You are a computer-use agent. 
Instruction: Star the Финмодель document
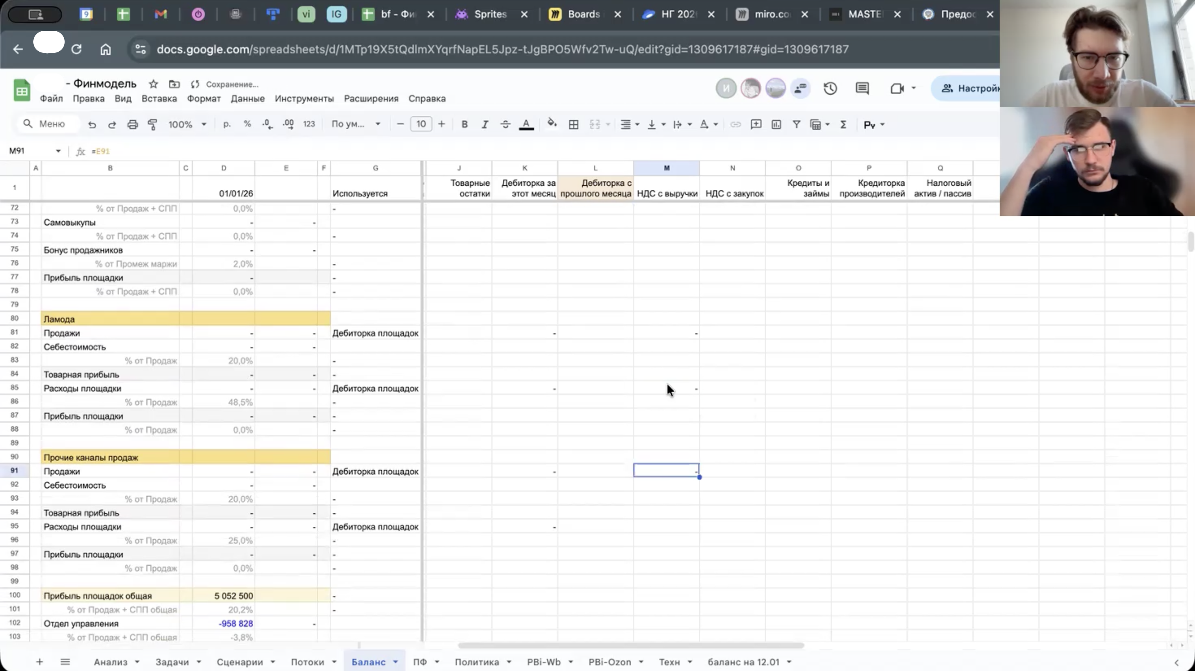click(153, 84)
